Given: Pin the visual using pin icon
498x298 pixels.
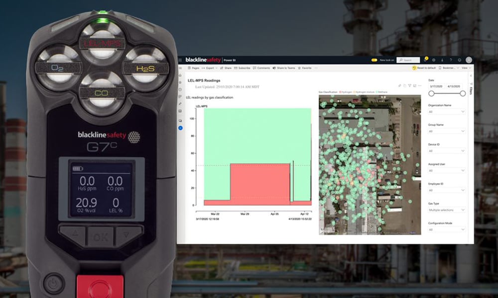Looking at the screenshot, I should (x=399, y=86).
